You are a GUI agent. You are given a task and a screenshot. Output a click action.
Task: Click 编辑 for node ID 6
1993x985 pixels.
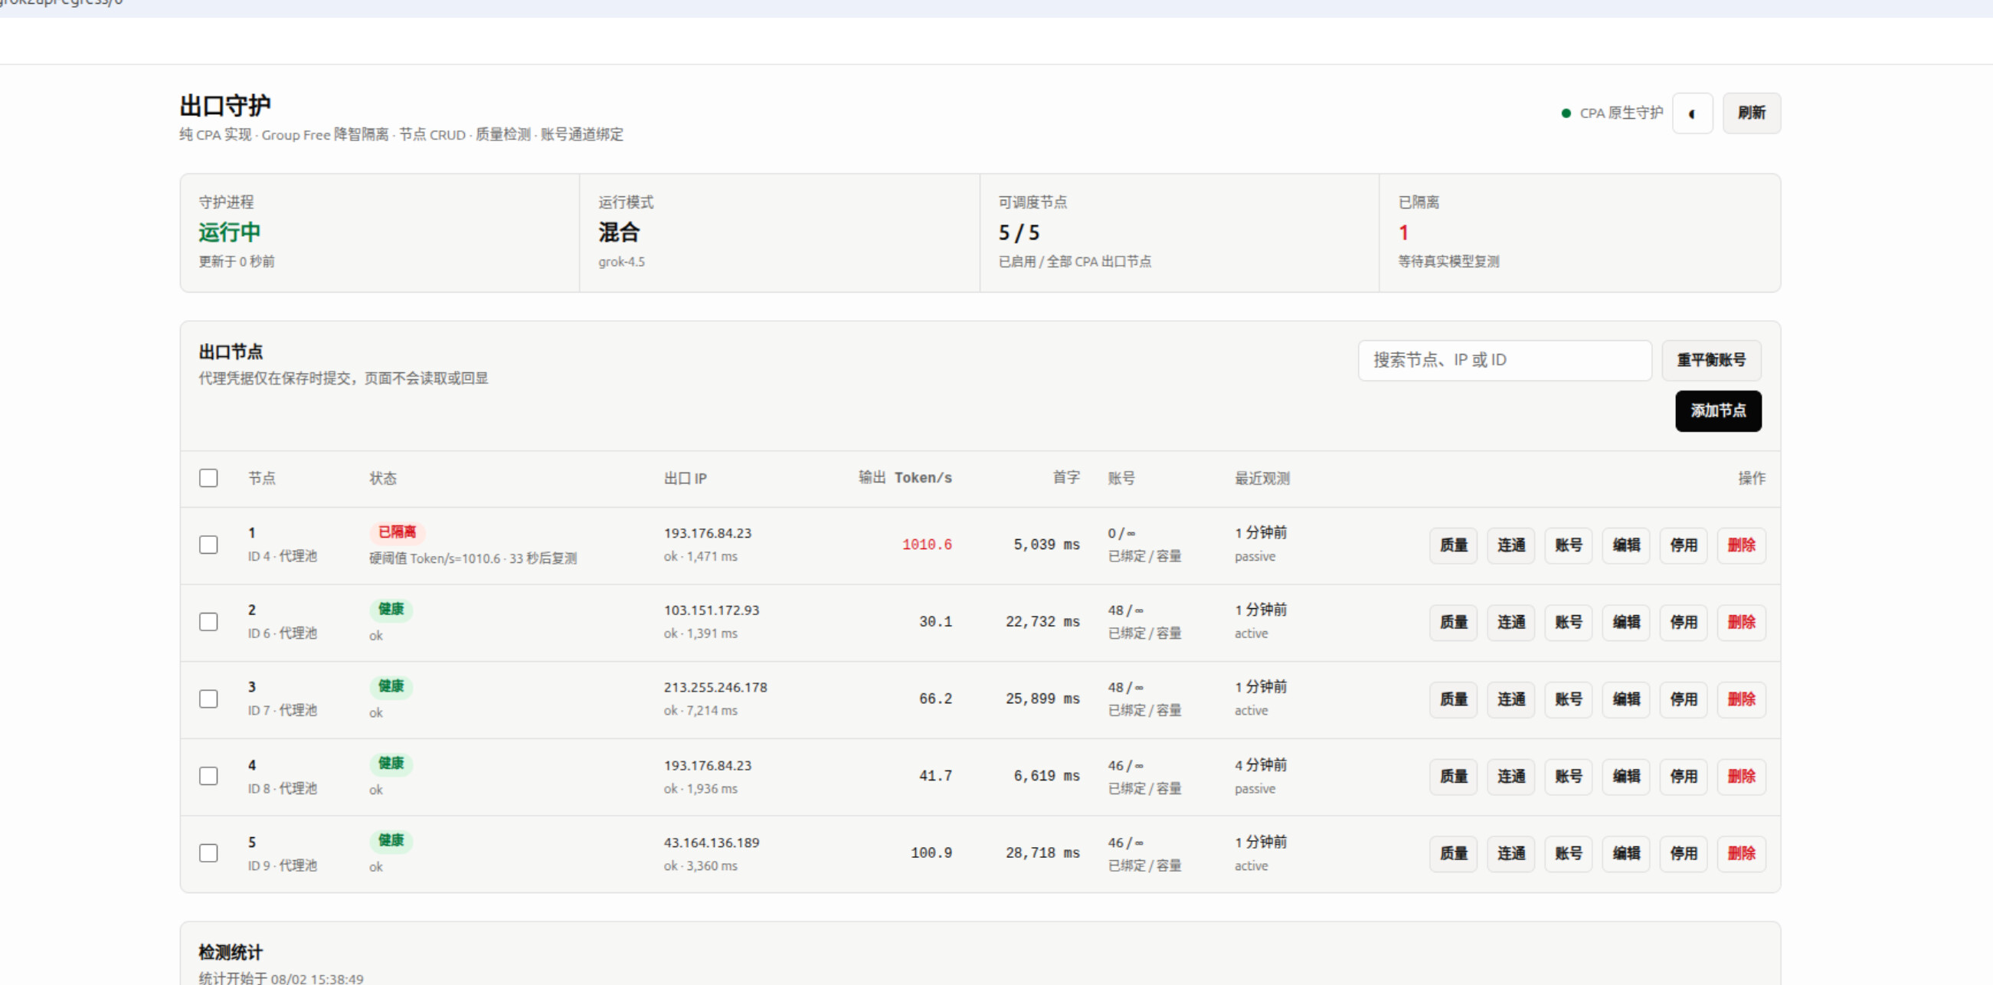point(1626,622)
